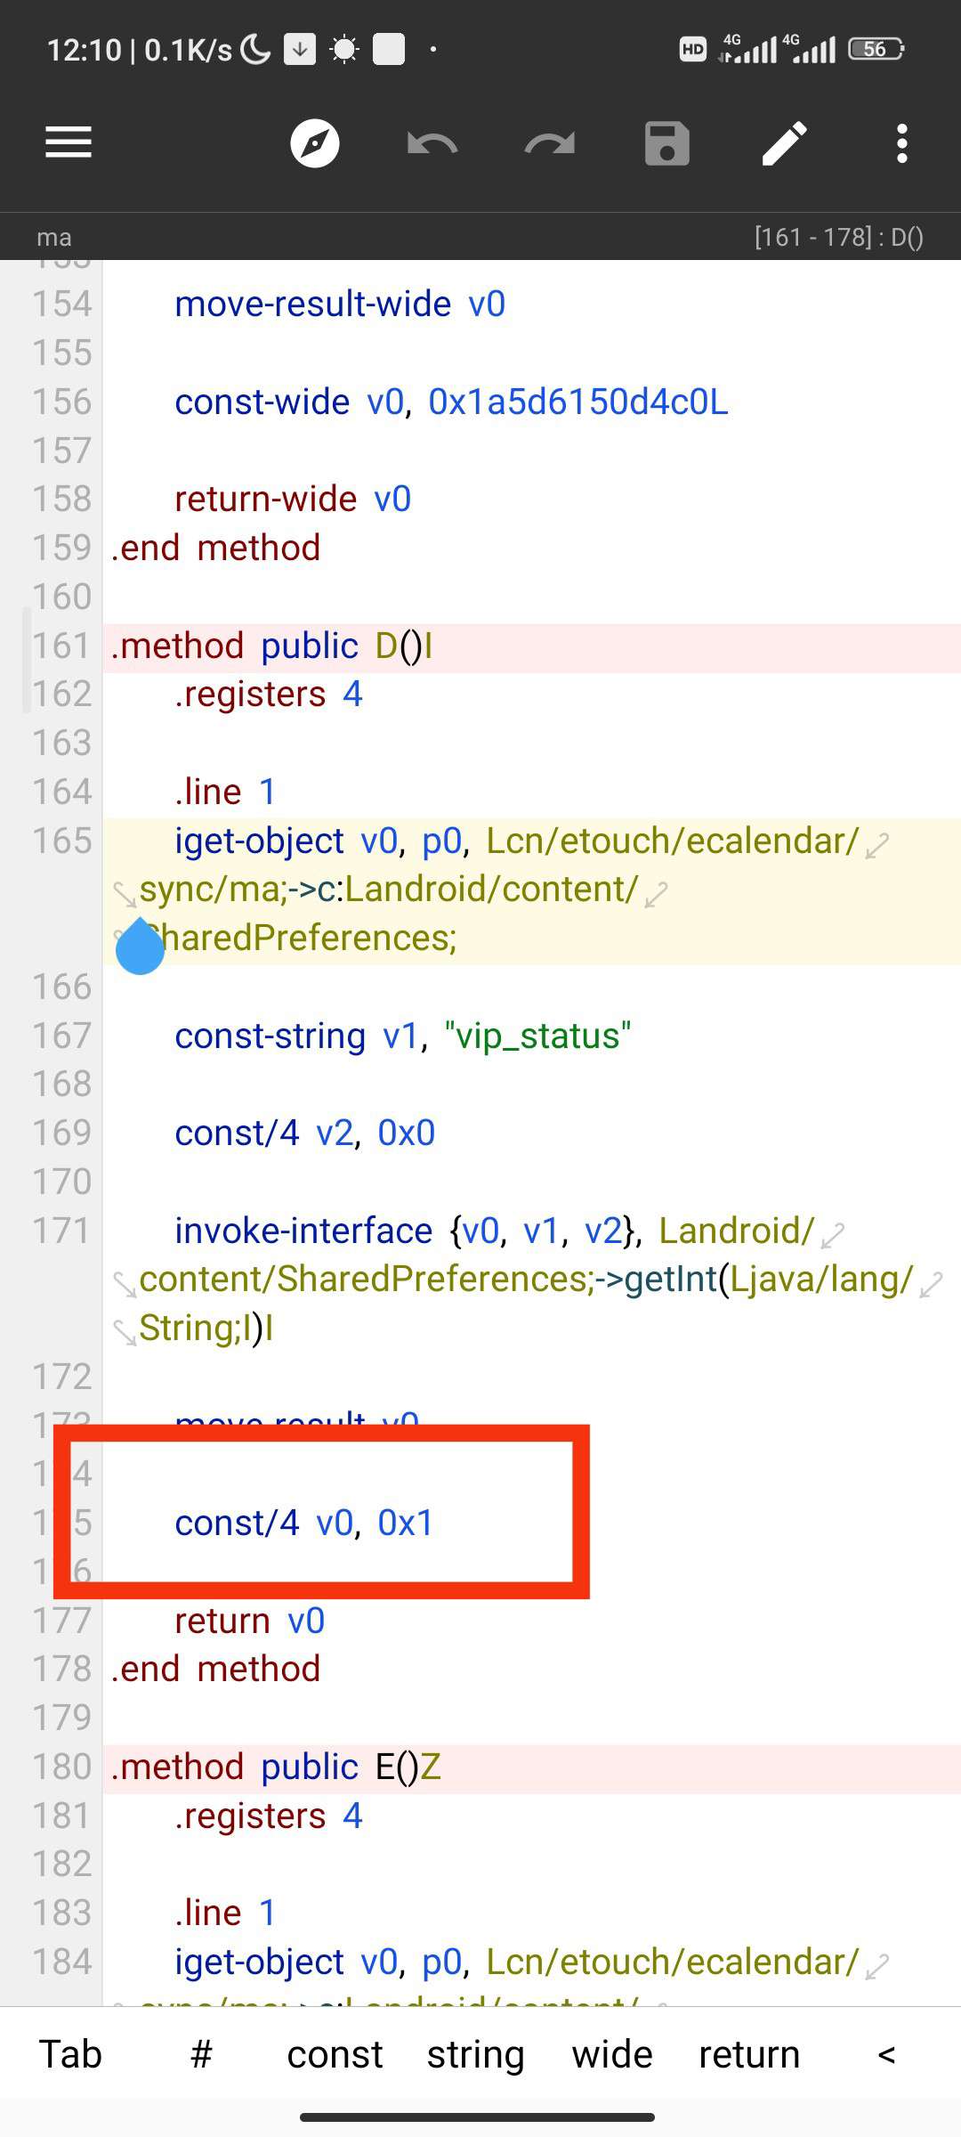
Task: Insert # symbol from shortcut bar
Action: tap(202, 2054)
